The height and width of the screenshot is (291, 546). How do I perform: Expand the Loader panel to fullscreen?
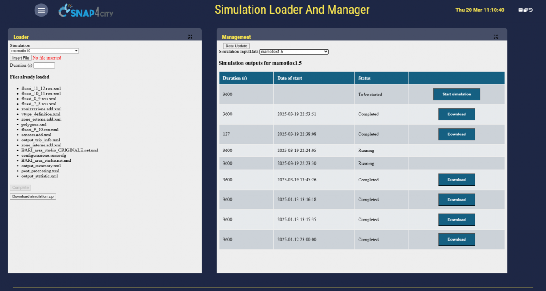pos(190,37)
